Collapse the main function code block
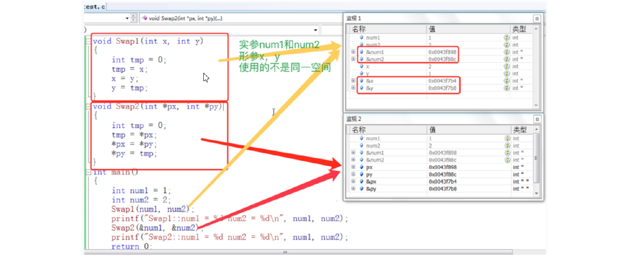This screenshot has height=263, width=625. (x=88, y=172)
